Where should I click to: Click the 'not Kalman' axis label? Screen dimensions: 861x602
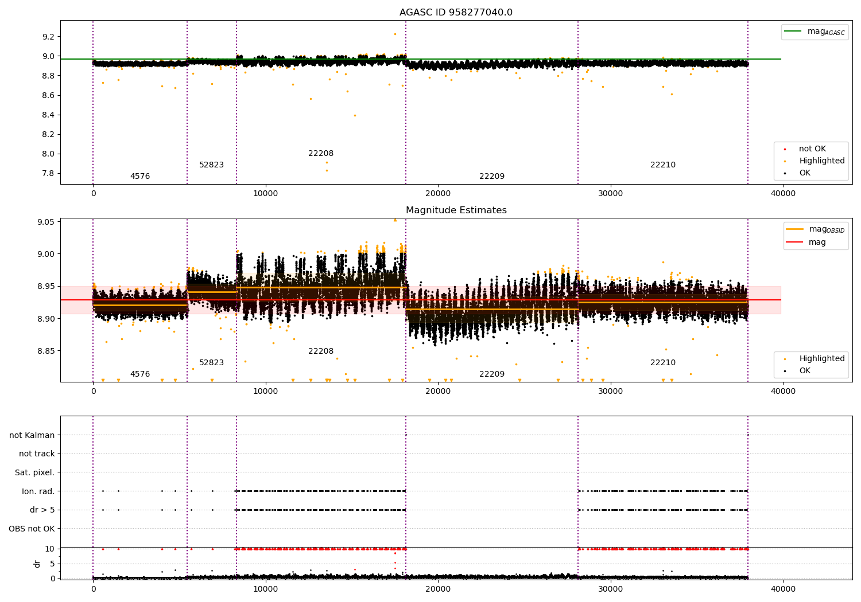point(32,435)
